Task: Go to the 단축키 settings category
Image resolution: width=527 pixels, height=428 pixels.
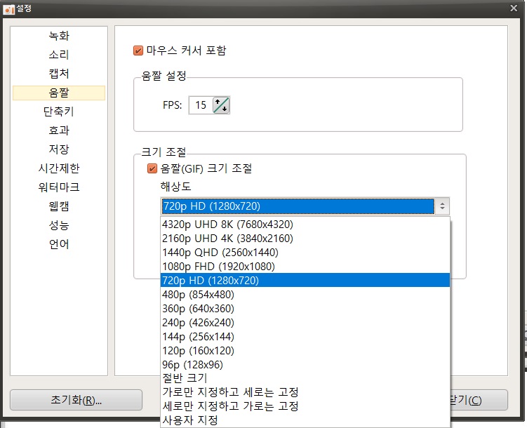Action: click(x=59, y=112)
